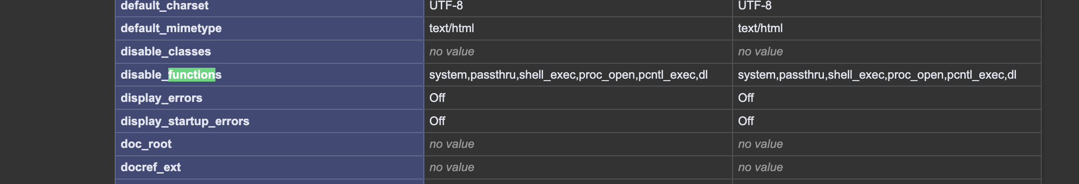Click the highlighted 'function' search match
This screenshot has width=1079, height=184.
point(192,75)
